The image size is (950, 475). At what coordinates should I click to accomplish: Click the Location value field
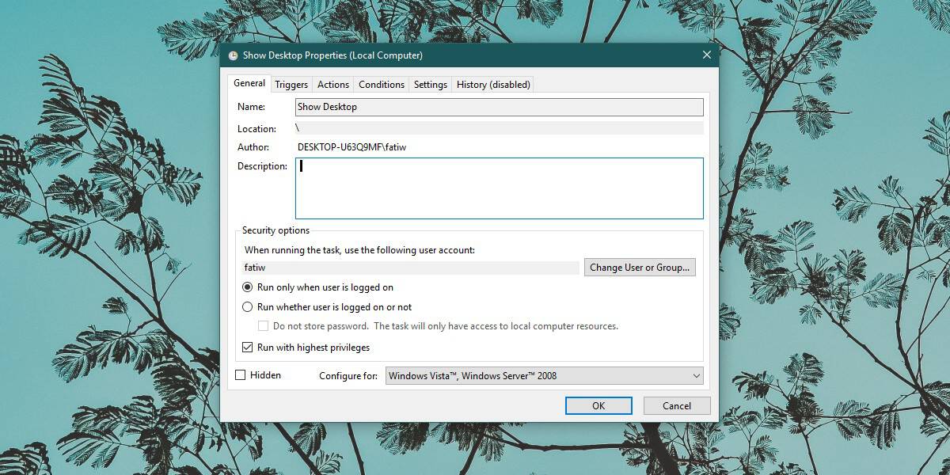click(500, 128)
